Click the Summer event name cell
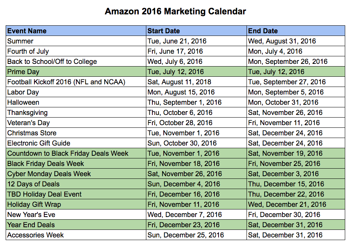The height and width of the screenshot is (245, 352). (76, 41)
